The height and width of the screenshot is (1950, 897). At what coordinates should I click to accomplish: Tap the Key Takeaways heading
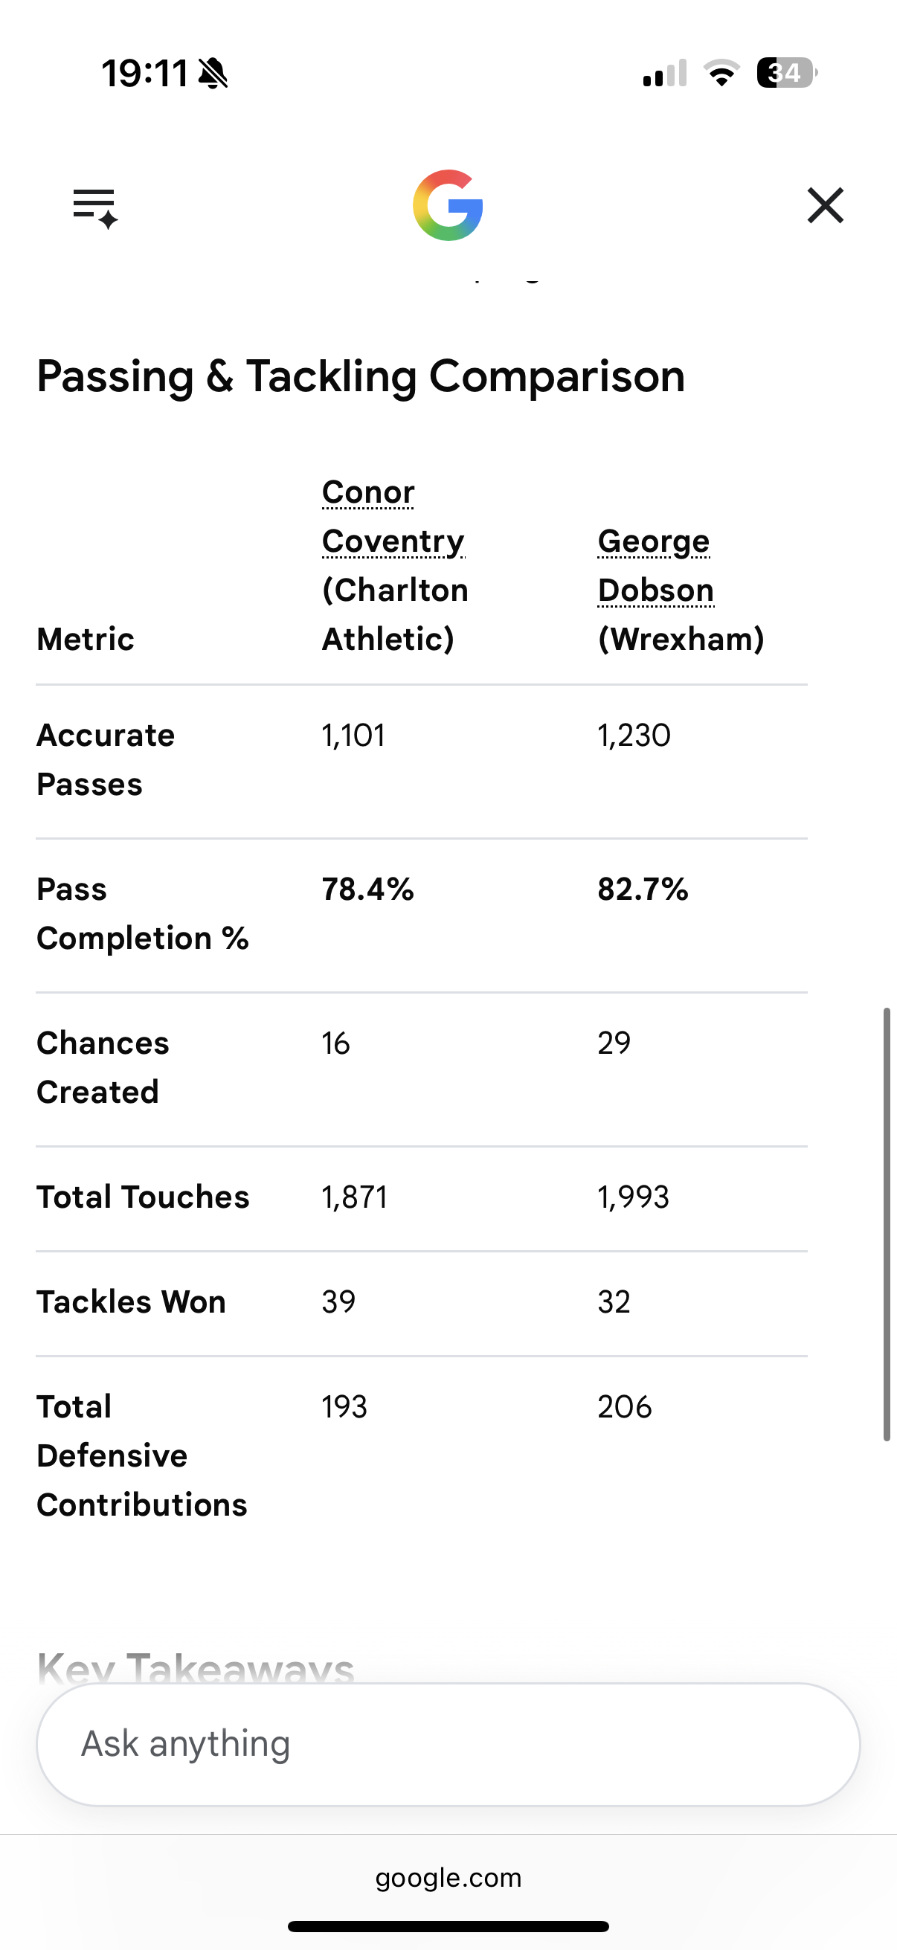tap(196, 1669)
